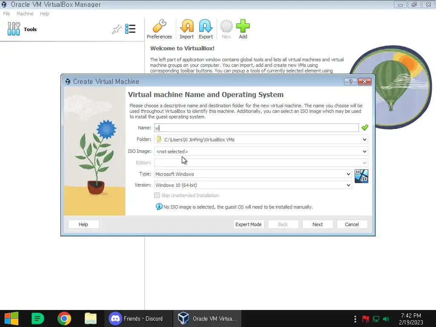Click the VirtualBox logo in dialog title
The width and height of the screenshot is (436, 327).
point(68,81)
